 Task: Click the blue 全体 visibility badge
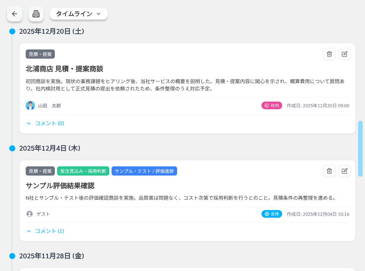[272, 214]
